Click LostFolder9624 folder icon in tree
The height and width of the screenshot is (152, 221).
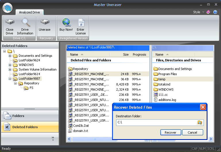pos(15,60)
